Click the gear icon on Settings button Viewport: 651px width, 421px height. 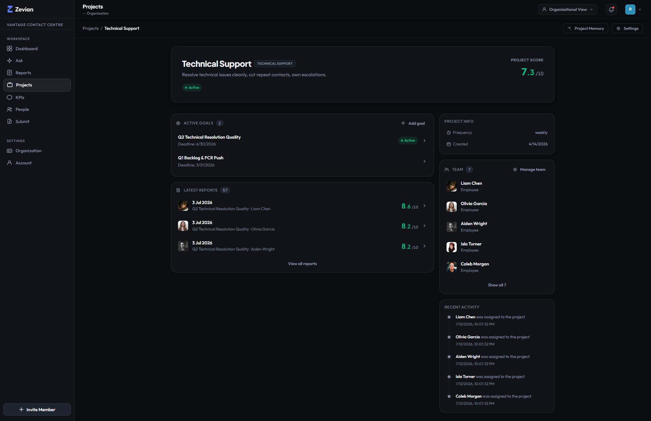(618, 28)
